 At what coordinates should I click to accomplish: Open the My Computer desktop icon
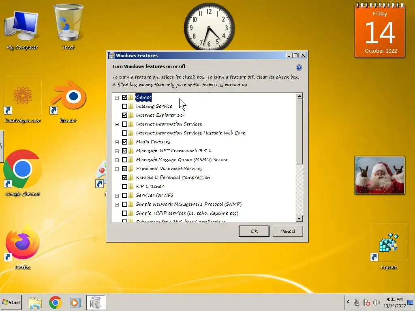[x=22, y=29]
